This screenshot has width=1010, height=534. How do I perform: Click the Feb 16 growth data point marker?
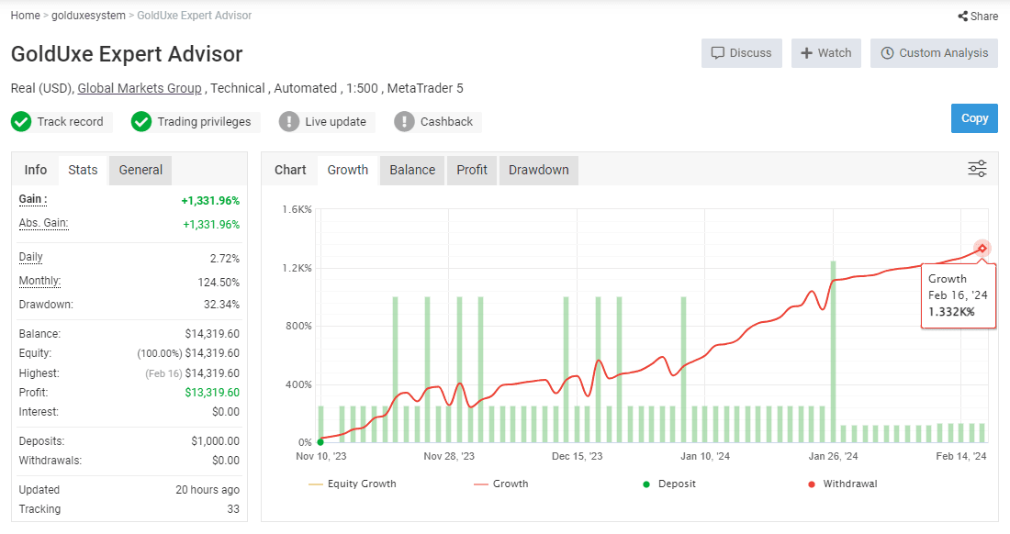(x=982, y=249)
